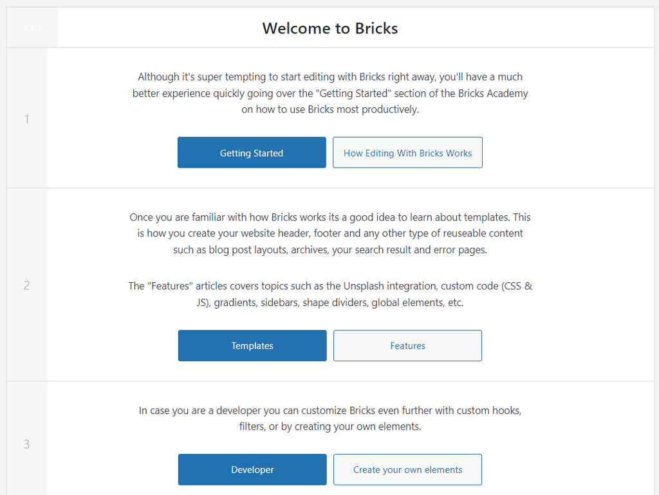Click the paragraph about "Features" articles
The image size is (659, 495).
click(x=330, y=294)
